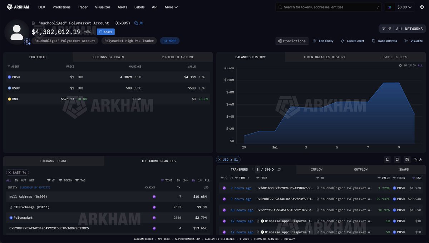The width and height of the screenshot is (429, 243).
Task: Open the Tracer menu item
Action: (83, 7)
